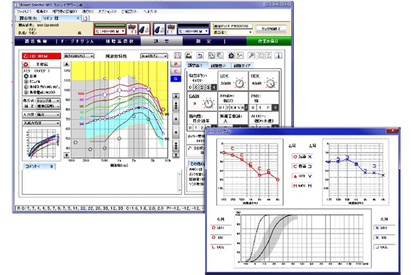Select the second memory radio option
411x275 pixels.
(26, 81)
